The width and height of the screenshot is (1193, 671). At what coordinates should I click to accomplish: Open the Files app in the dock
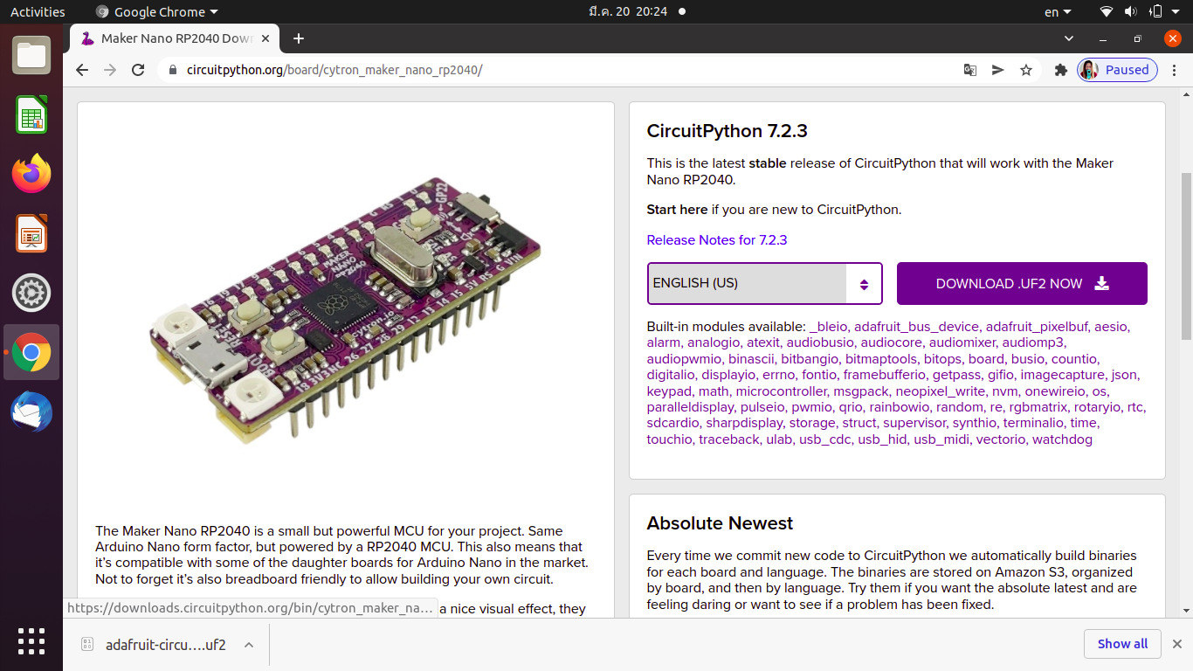[31, 56]
